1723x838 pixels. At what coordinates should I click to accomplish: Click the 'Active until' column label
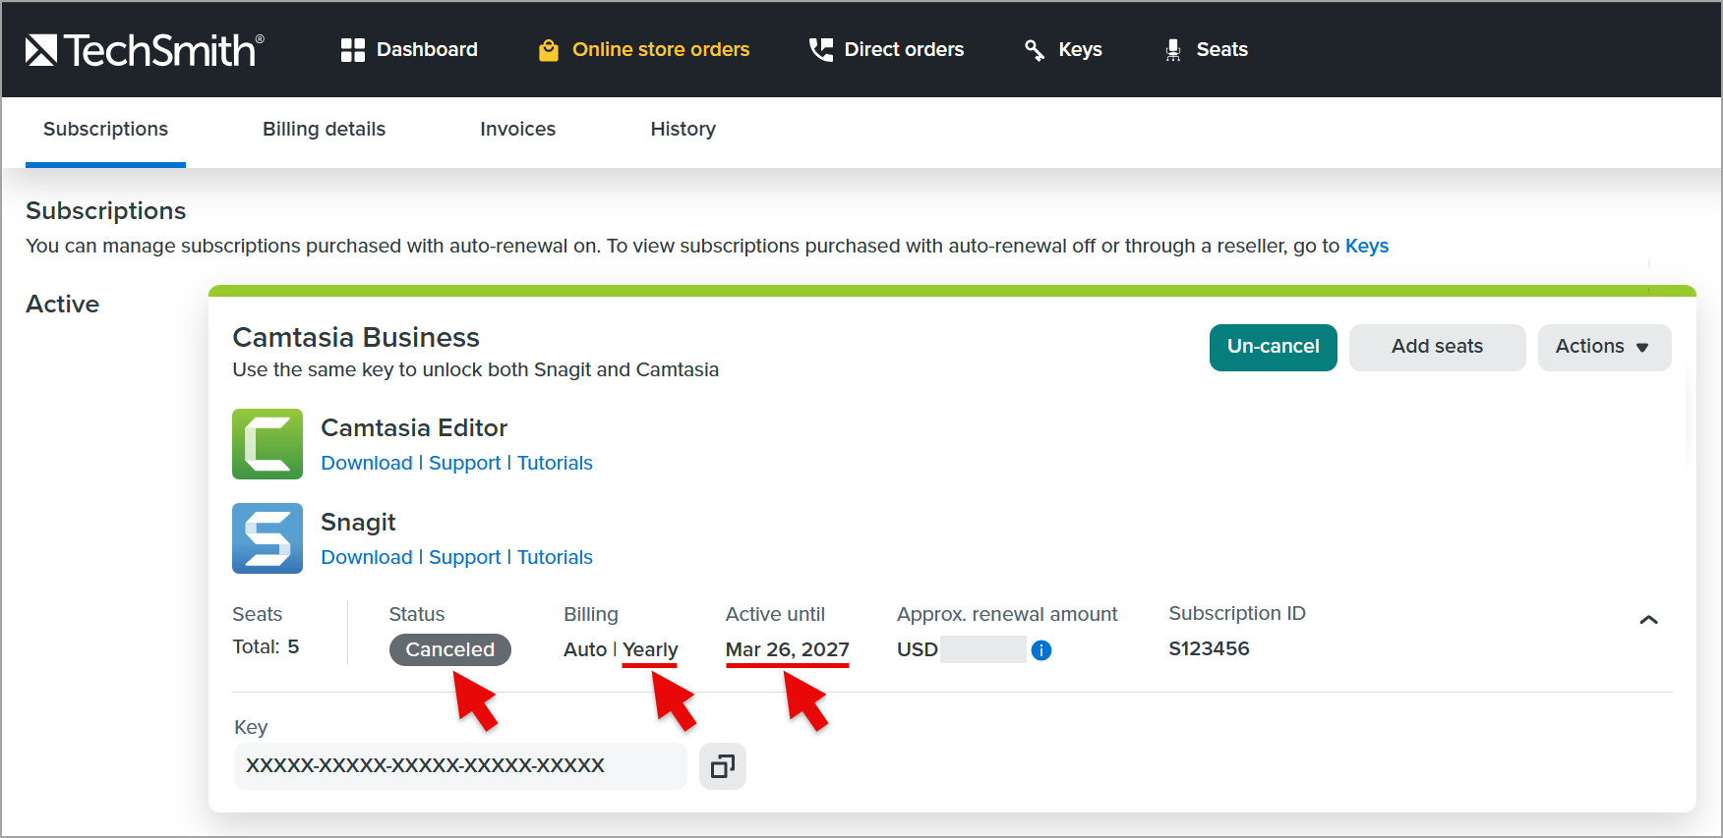tap(775, 615)
